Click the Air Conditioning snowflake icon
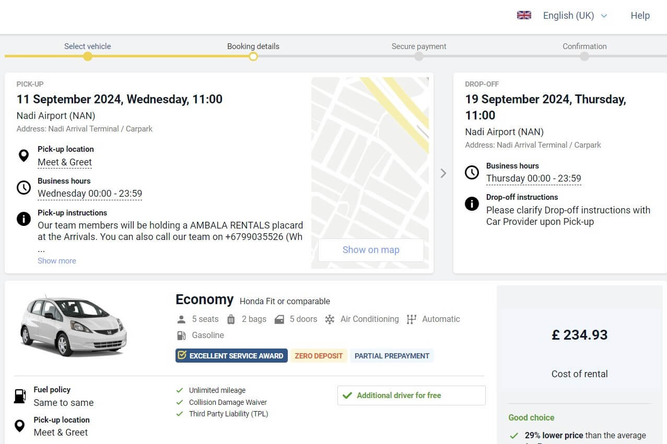 click(330, 319)
